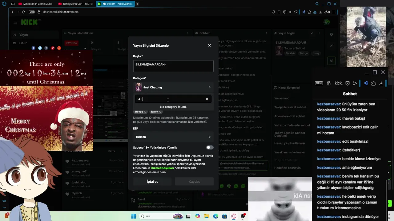The image size is (394, 221).
Task: Click the heart bookmark icon in toolbar
Action: 296,12
